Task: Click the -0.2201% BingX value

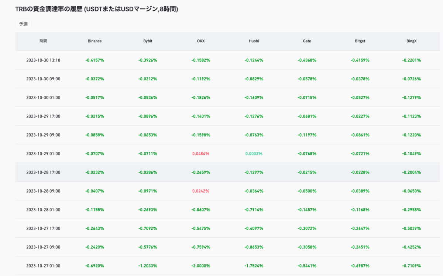Action: [x=412, y=60]
